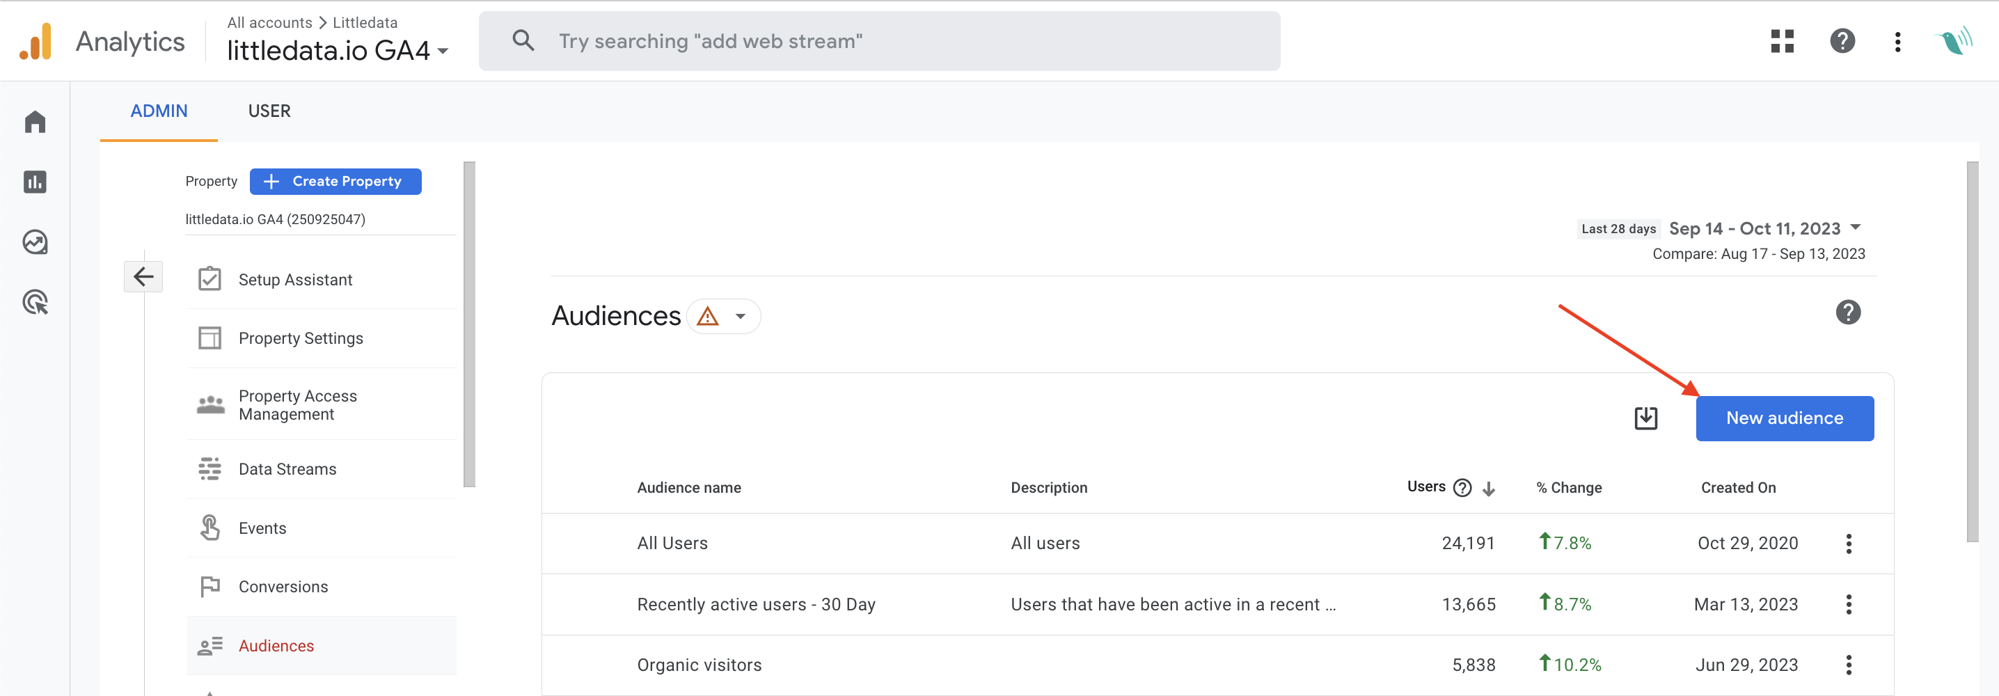Click the 7.8% change value
Viewport: 1999px width, 696px height.
(x=1564, y=542)
